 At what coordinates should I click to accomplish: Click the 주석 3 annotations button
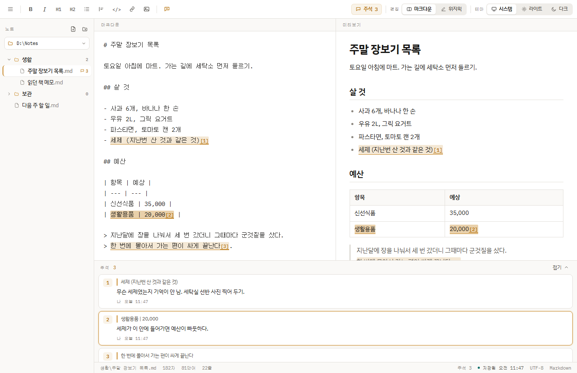pyautogui.click(x=367, y=9)
